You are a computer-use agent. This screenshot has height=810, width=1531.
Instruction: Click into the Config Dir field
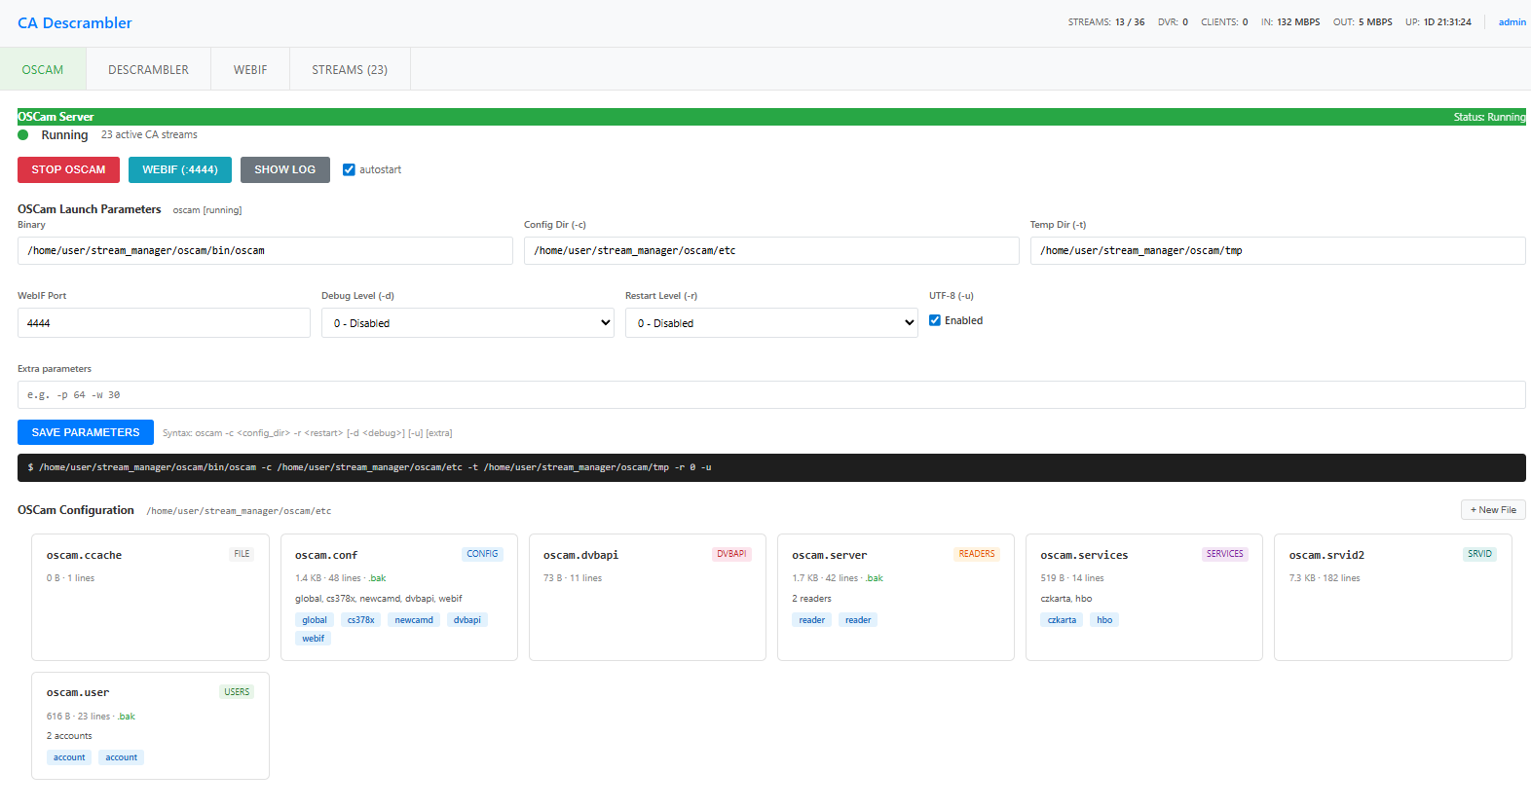click(x=771, y=250)
